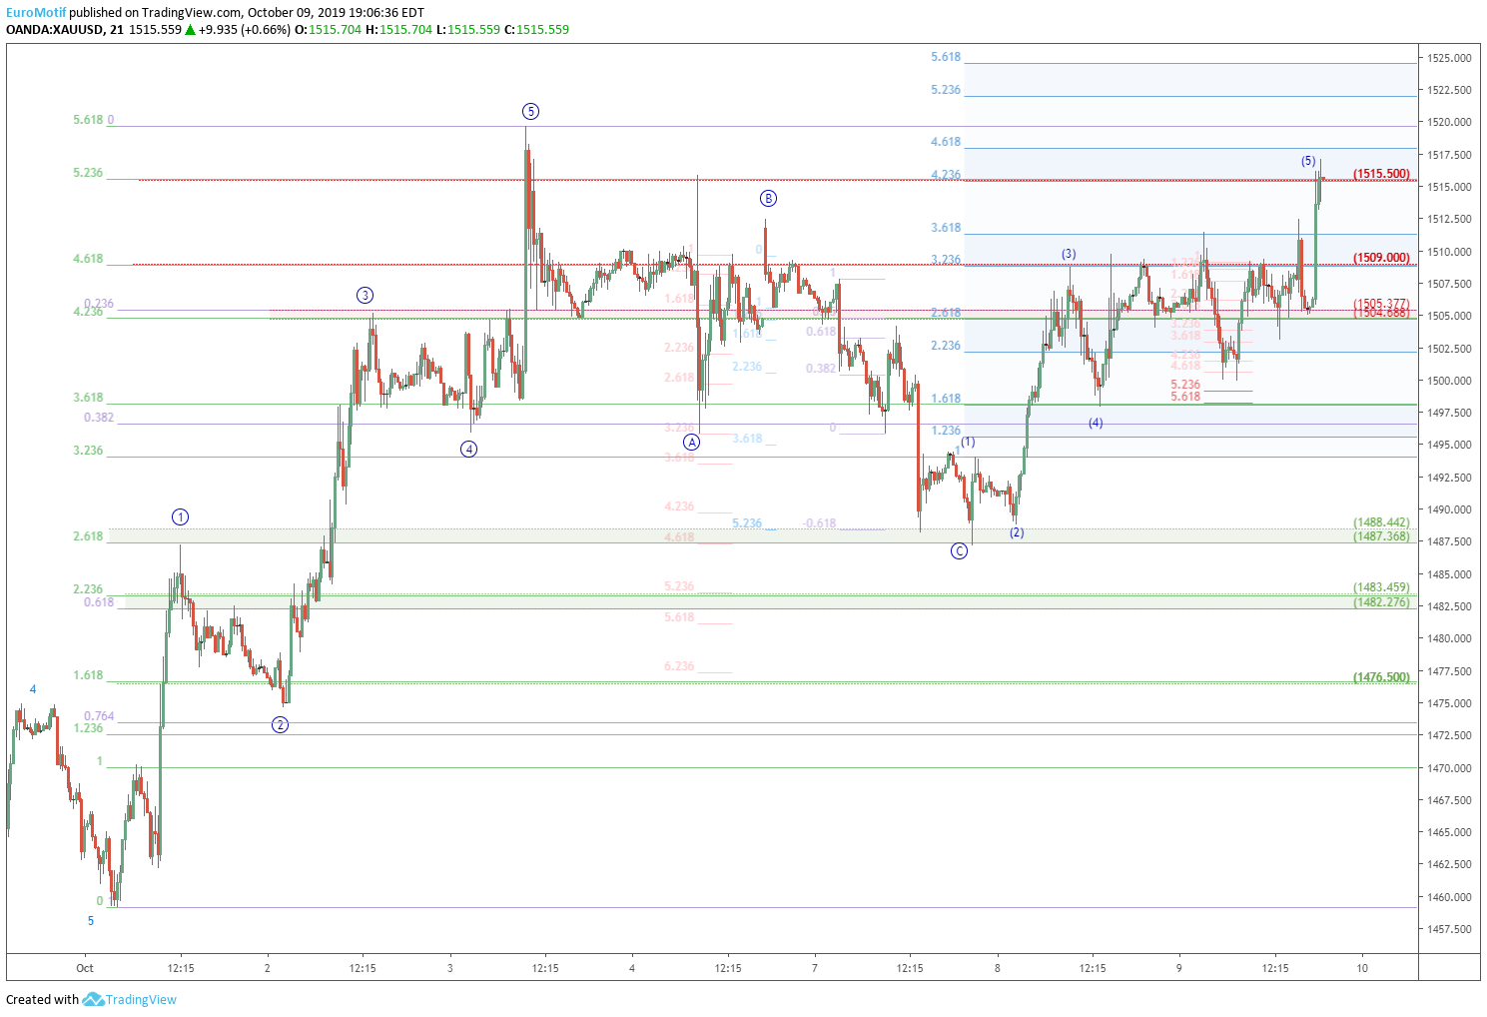The width and height of the screenshot is (1487, 1017).
Task: Select circled B corrective wave marker
Action: pos(767,198)
